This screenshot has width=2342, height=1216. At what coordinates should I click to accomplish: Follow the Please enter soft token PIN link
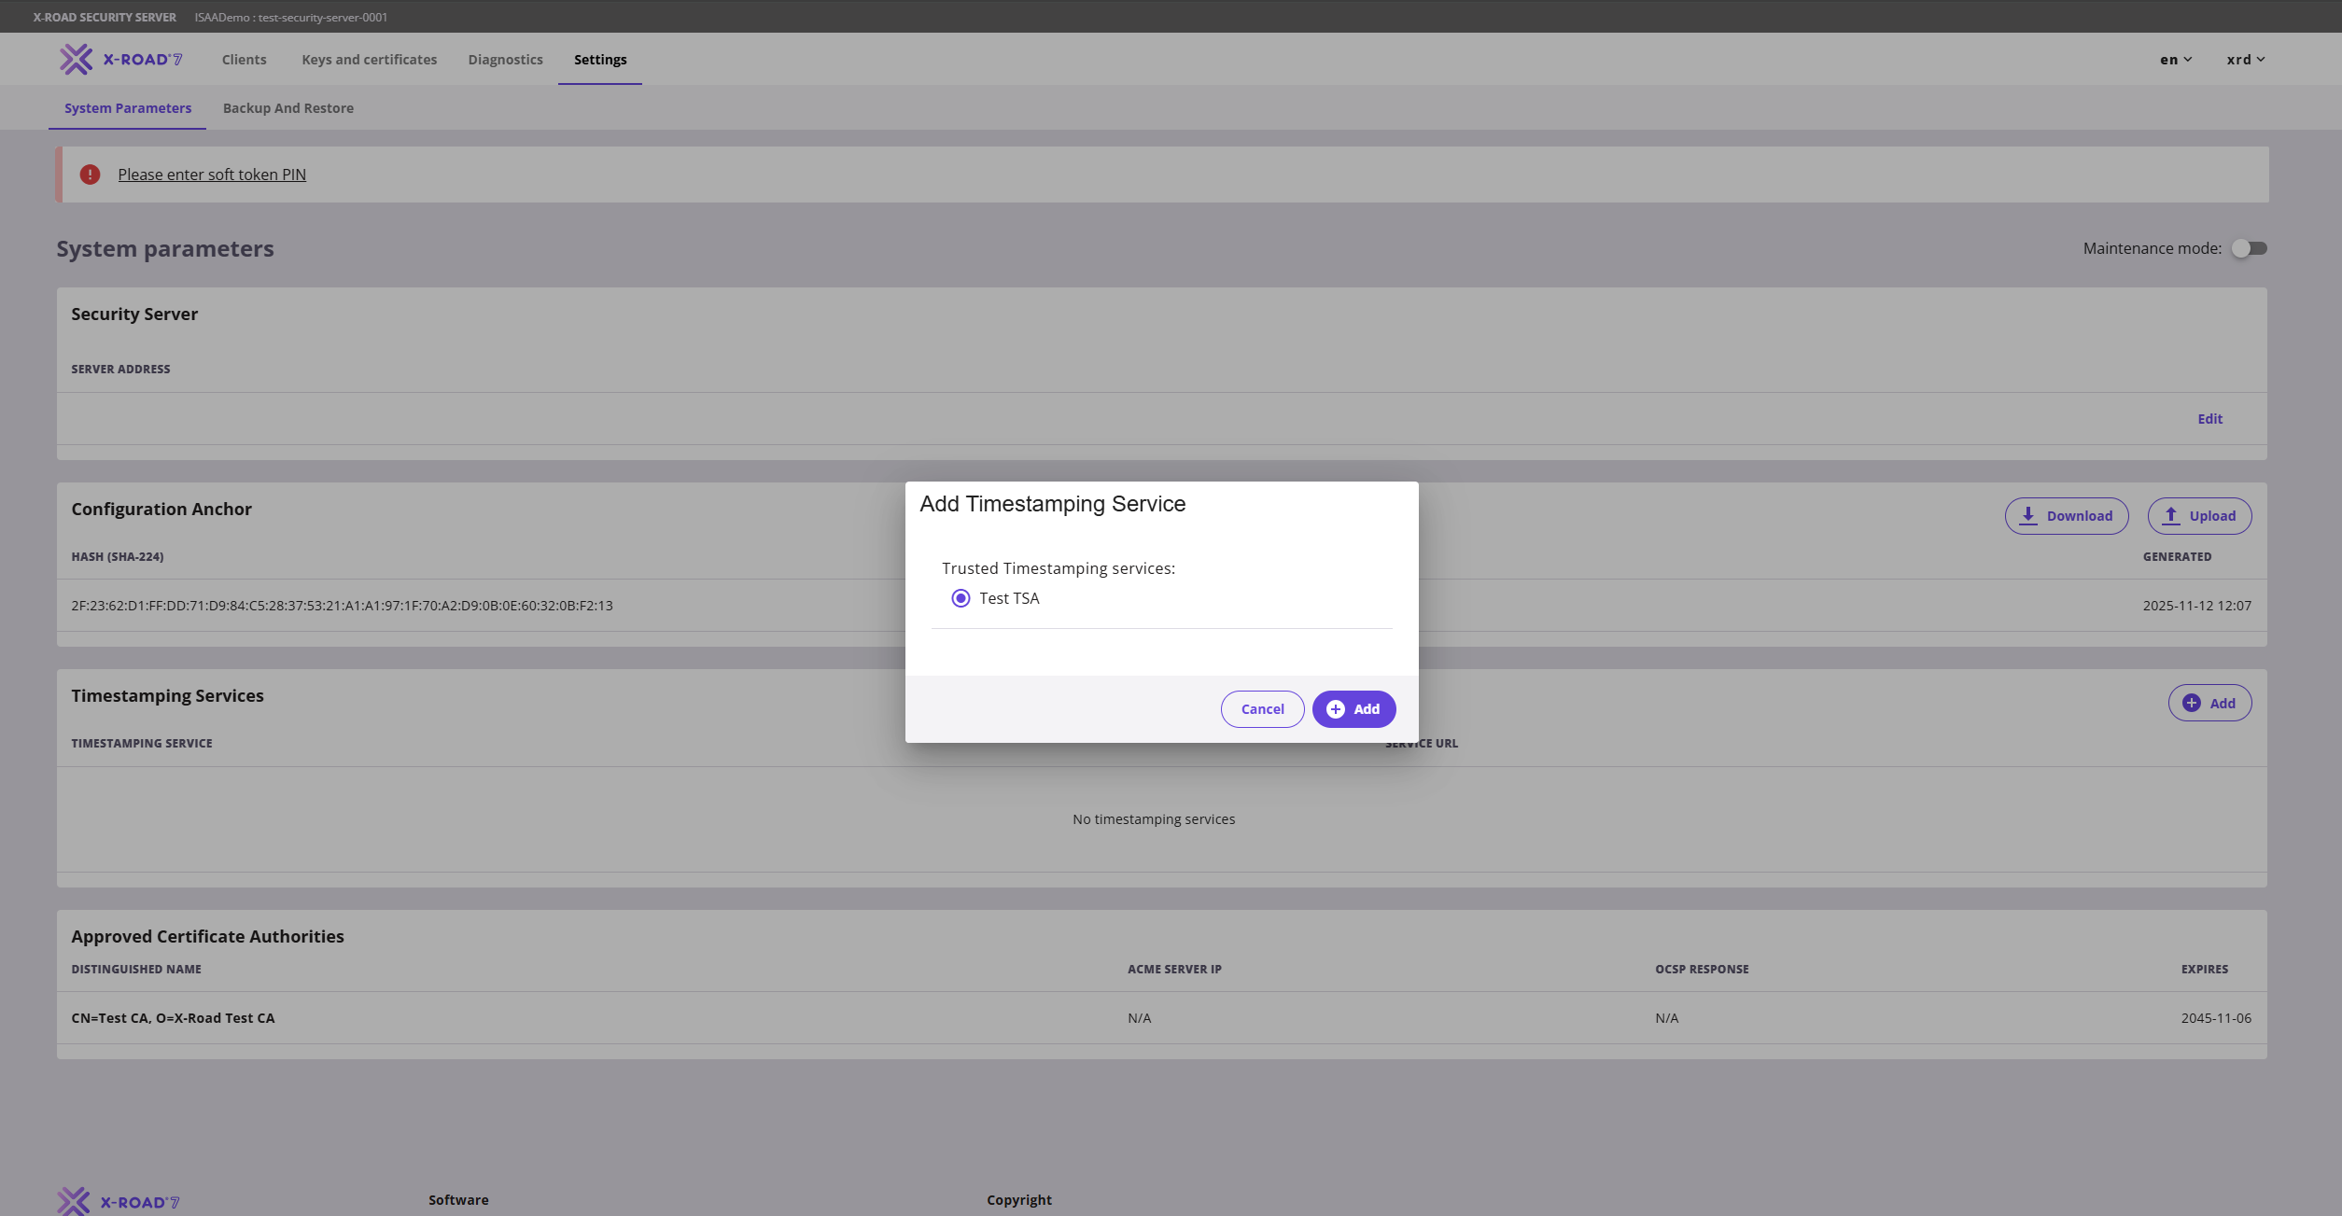(x=212, y=175)
